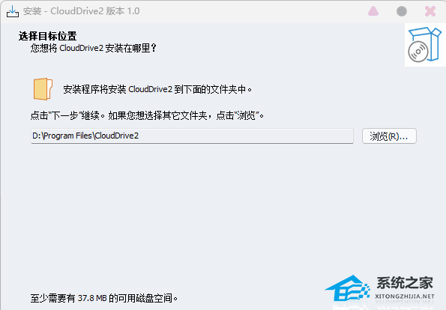Place cursor after CloudDrive2 in the path field
This screenshot has height=310, width=446.
click(139, 136)
